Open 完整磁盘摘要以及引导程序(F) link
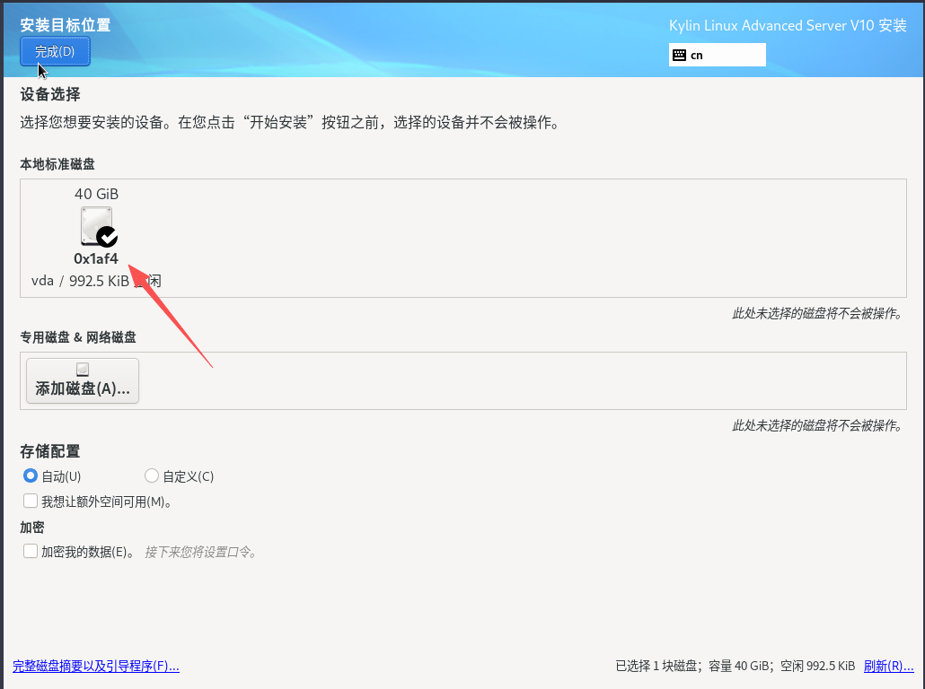This screenshot has width=925, height=689. click(x=96, y=666)
